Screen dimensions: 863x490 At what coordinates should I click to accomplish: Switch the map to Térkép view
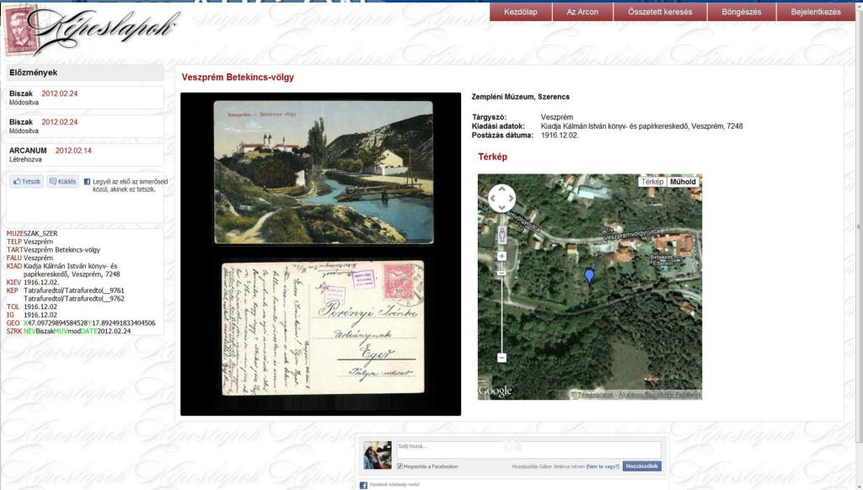pyautogui.click(x=652, y=182)
